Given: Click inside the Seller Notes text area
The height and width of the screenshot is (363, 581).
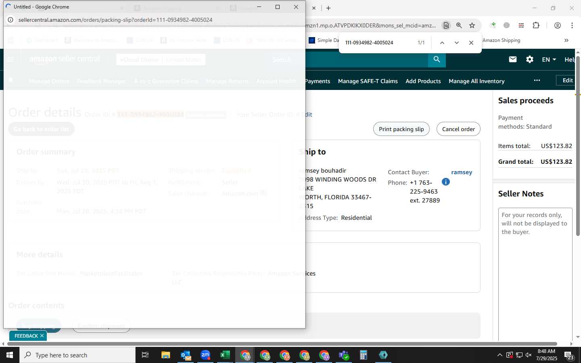Looking at the screenshot, I should coord(535,274).
